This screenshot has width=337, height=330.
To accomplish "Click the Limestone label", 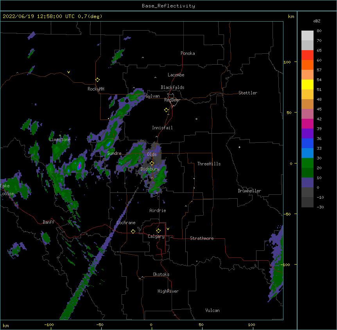I will point(60,140).
